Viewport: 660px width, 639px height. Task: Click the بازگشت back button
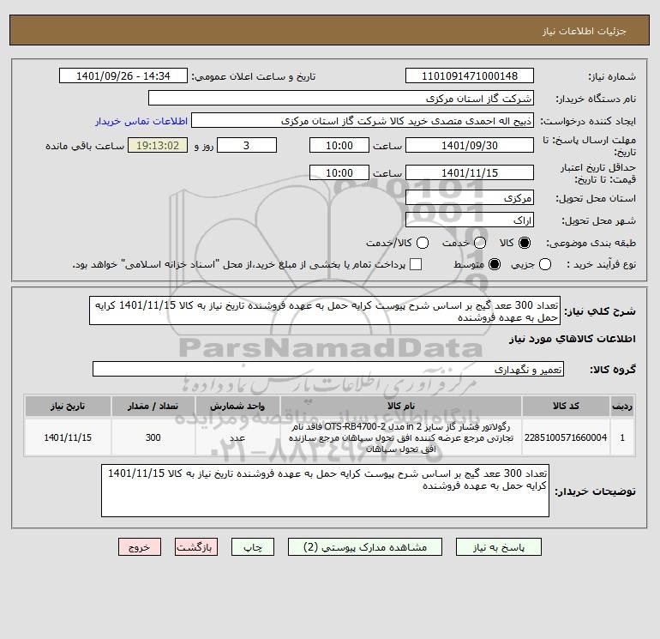point(196,547)
